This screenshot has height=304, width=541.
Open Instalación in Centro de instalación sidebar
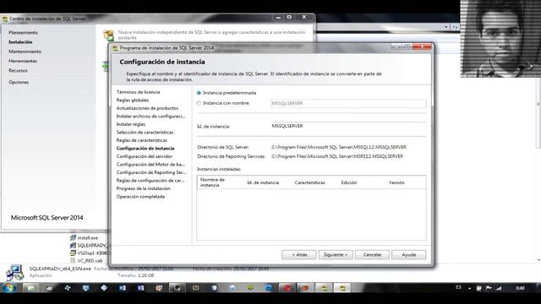20,42
